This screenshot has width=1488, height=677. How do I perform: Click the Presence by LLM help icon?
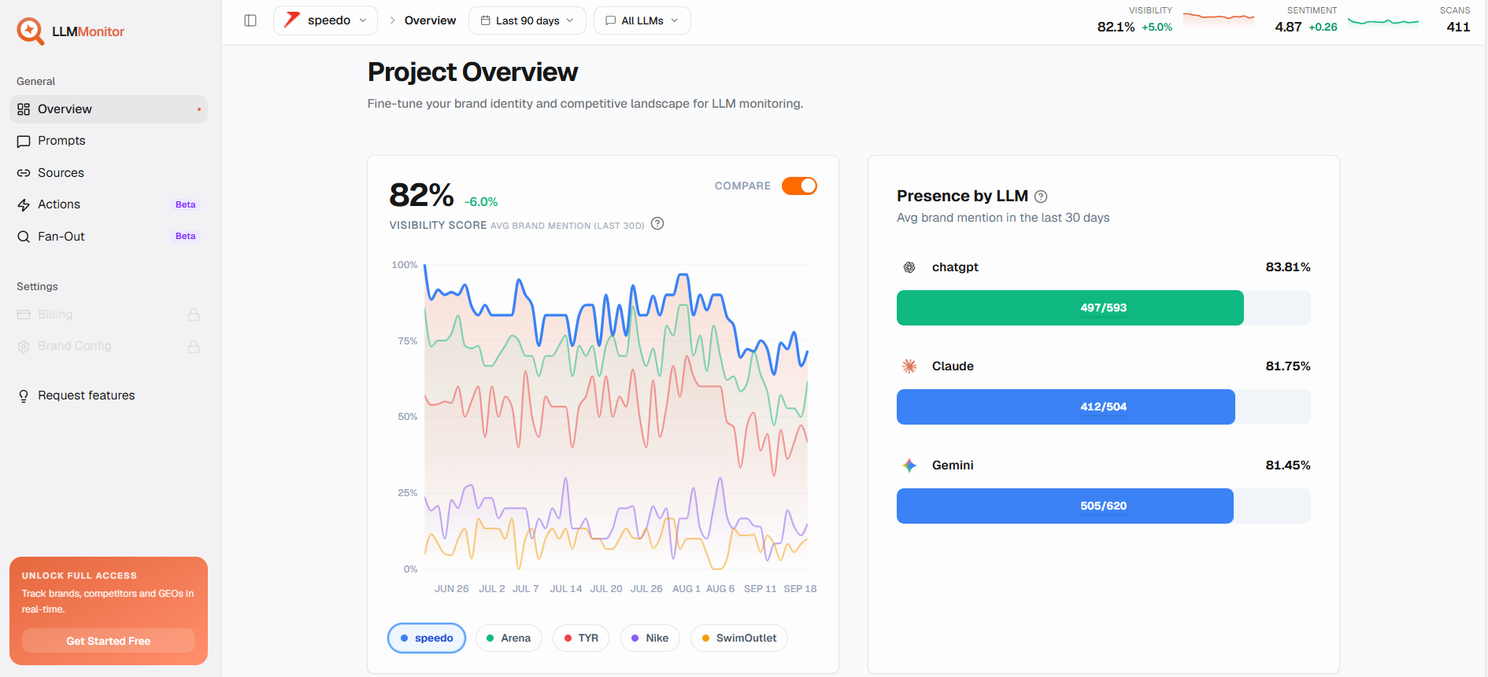[x=1041, y=197]
